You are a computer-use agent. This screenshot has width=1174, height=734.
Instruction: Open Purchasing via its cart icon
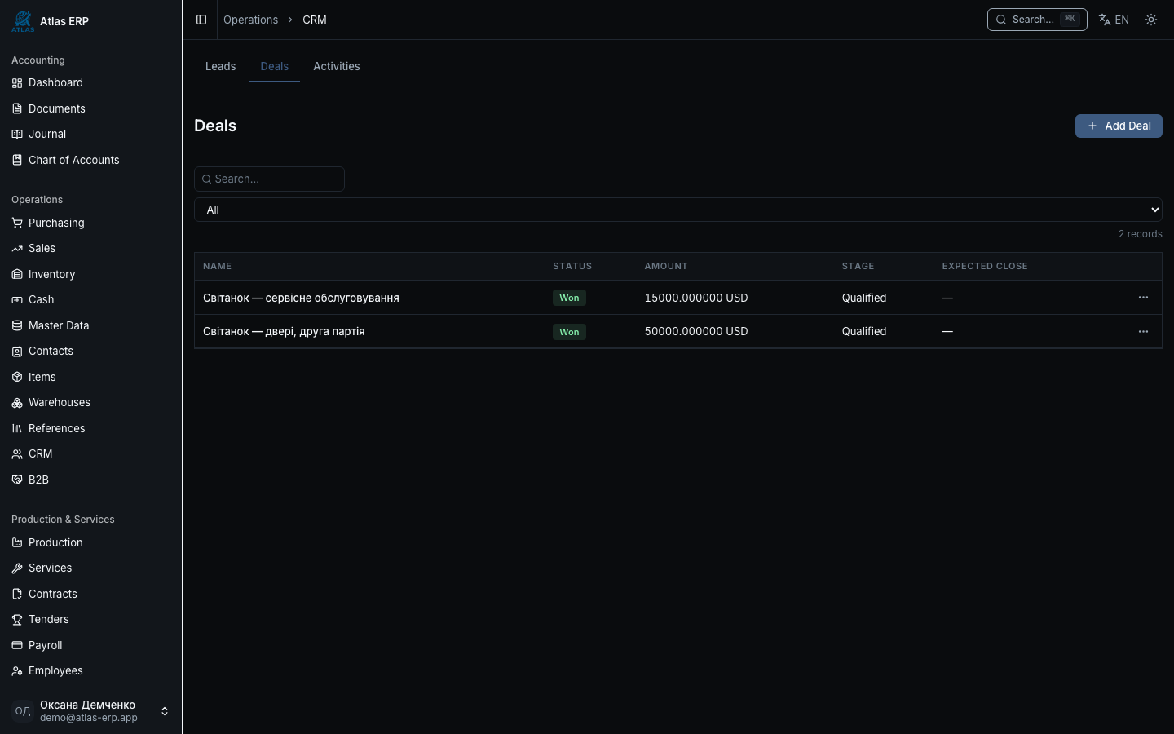17,223
